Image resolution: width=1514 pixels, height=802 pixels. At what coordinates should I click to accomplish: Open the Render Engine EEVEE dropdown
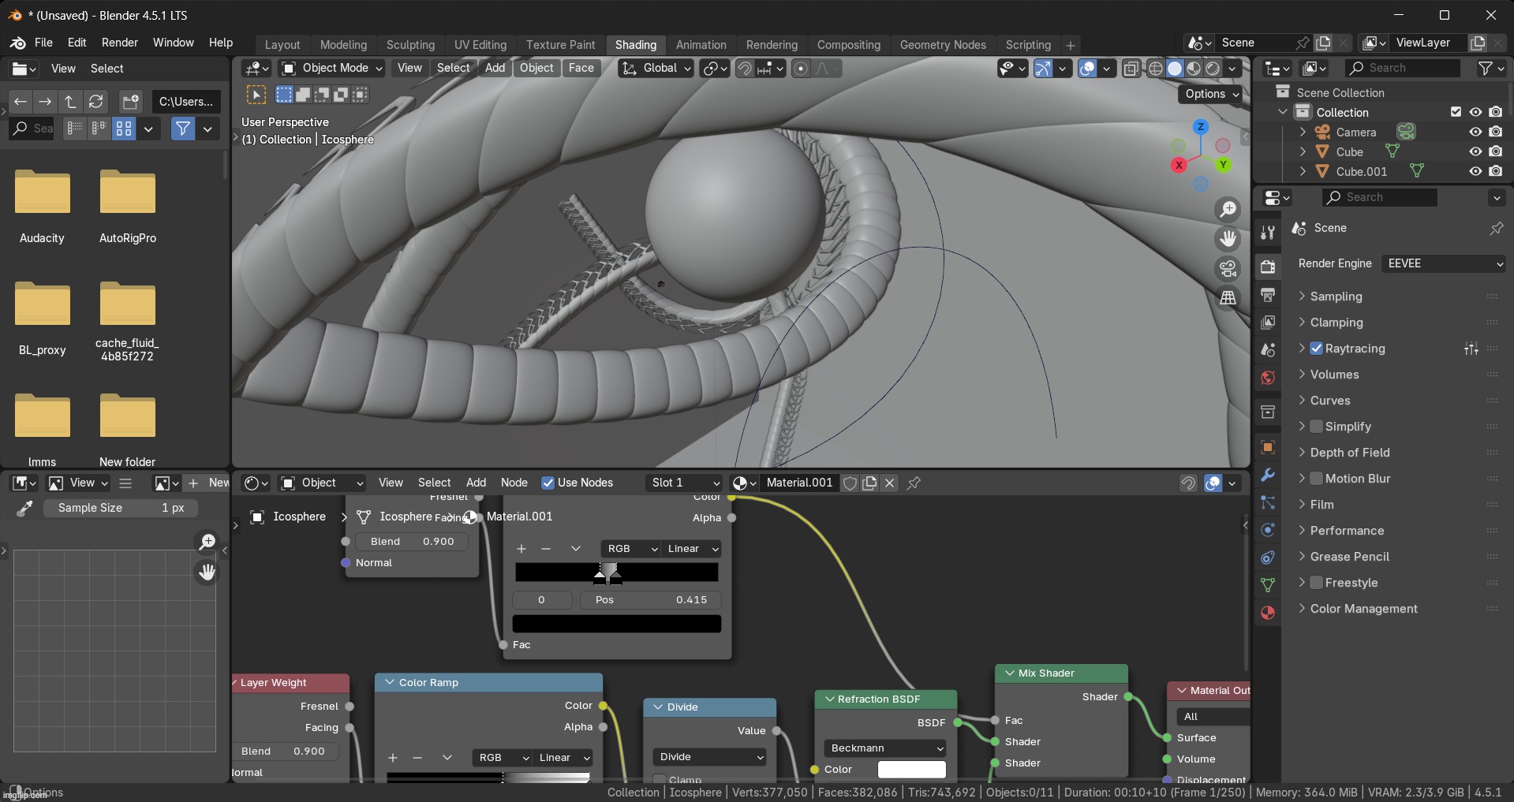coord(1444,263)
